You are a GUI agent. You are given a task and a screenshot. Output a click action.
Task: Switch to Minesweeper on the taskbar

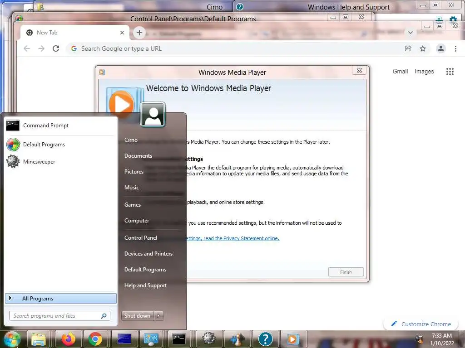[209, 339]
